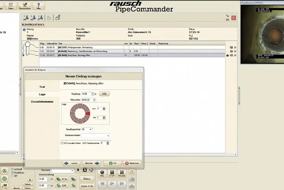Open the Druckprüfung tool
The width and height of the screenshot is (284, 190).
coord(25,6)
